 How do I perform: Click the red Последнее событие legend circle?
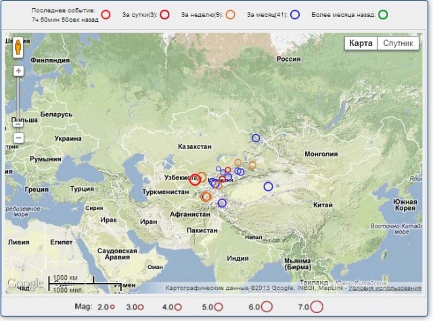(x=106, y=14)
